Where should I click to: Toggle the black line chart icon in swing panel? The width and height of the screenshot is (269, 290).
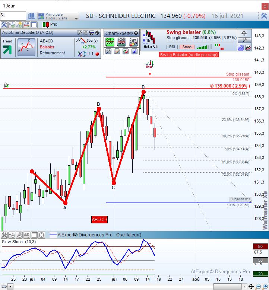point(248,48)
